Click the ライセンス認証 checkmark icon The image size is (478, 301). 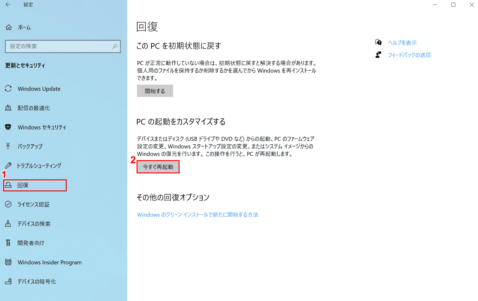point(8,204)
